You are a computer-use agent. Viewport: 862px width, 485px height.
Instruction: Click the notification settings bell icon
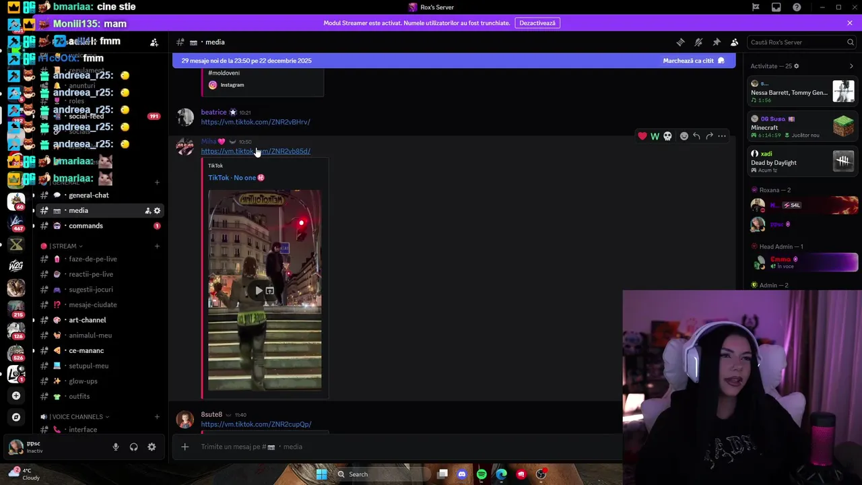[x=698, y=42]
